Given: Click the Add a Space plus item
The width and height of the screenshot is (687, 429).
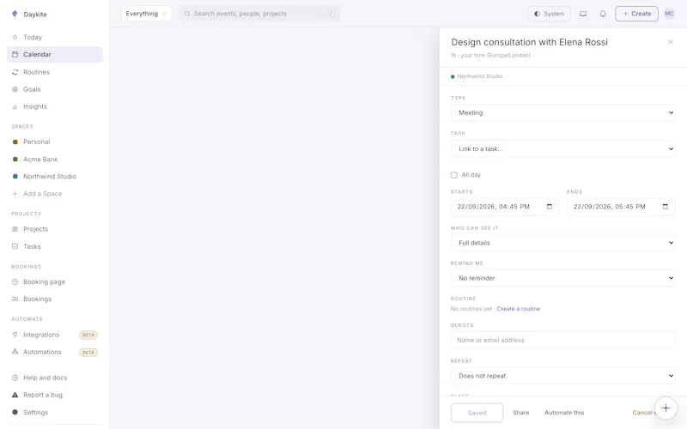Looking at the screenshot, I should (x=55, y=194).
